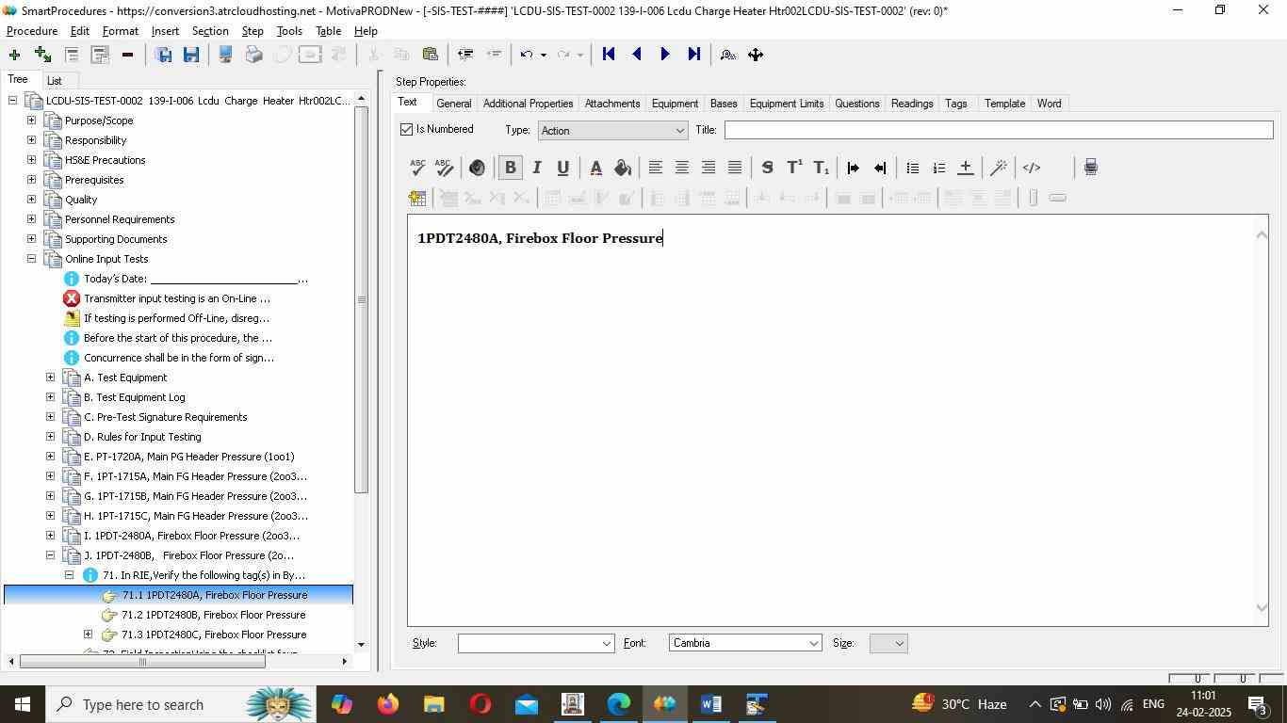Click the green plus add step icon
Image resolution: width=1287 pixels, height=723 pixels.
[14, 55]
